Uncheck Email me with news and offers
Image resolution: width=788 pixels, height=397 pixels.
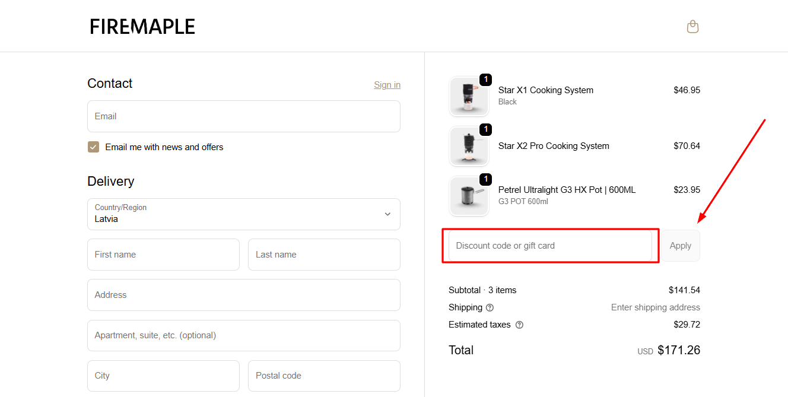tap(93, 147)
